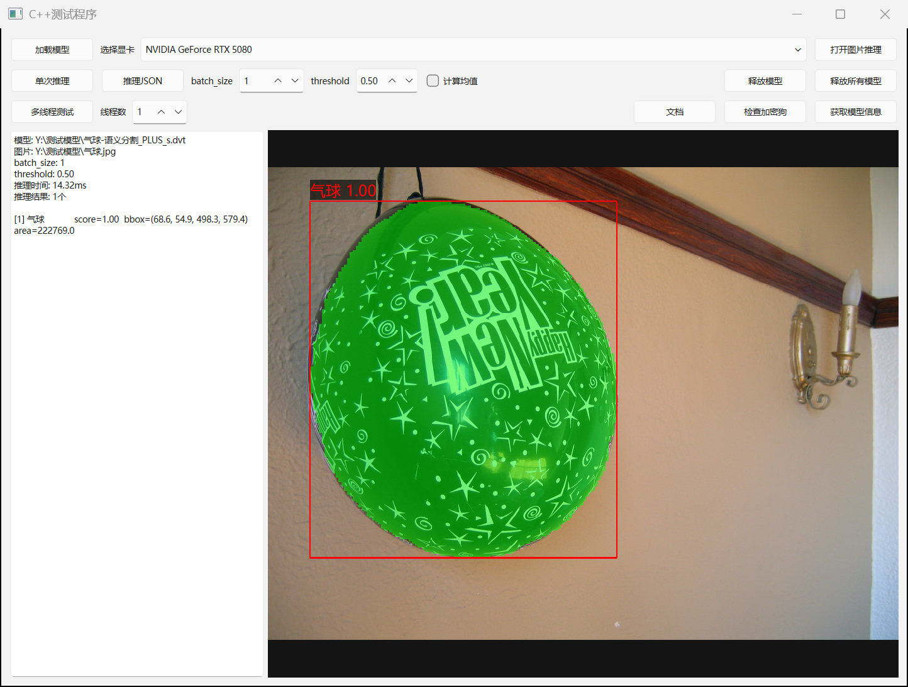Screen dimensions: 908x687
Task: Click the 检查加密狗 button
Action: (765, 112)
